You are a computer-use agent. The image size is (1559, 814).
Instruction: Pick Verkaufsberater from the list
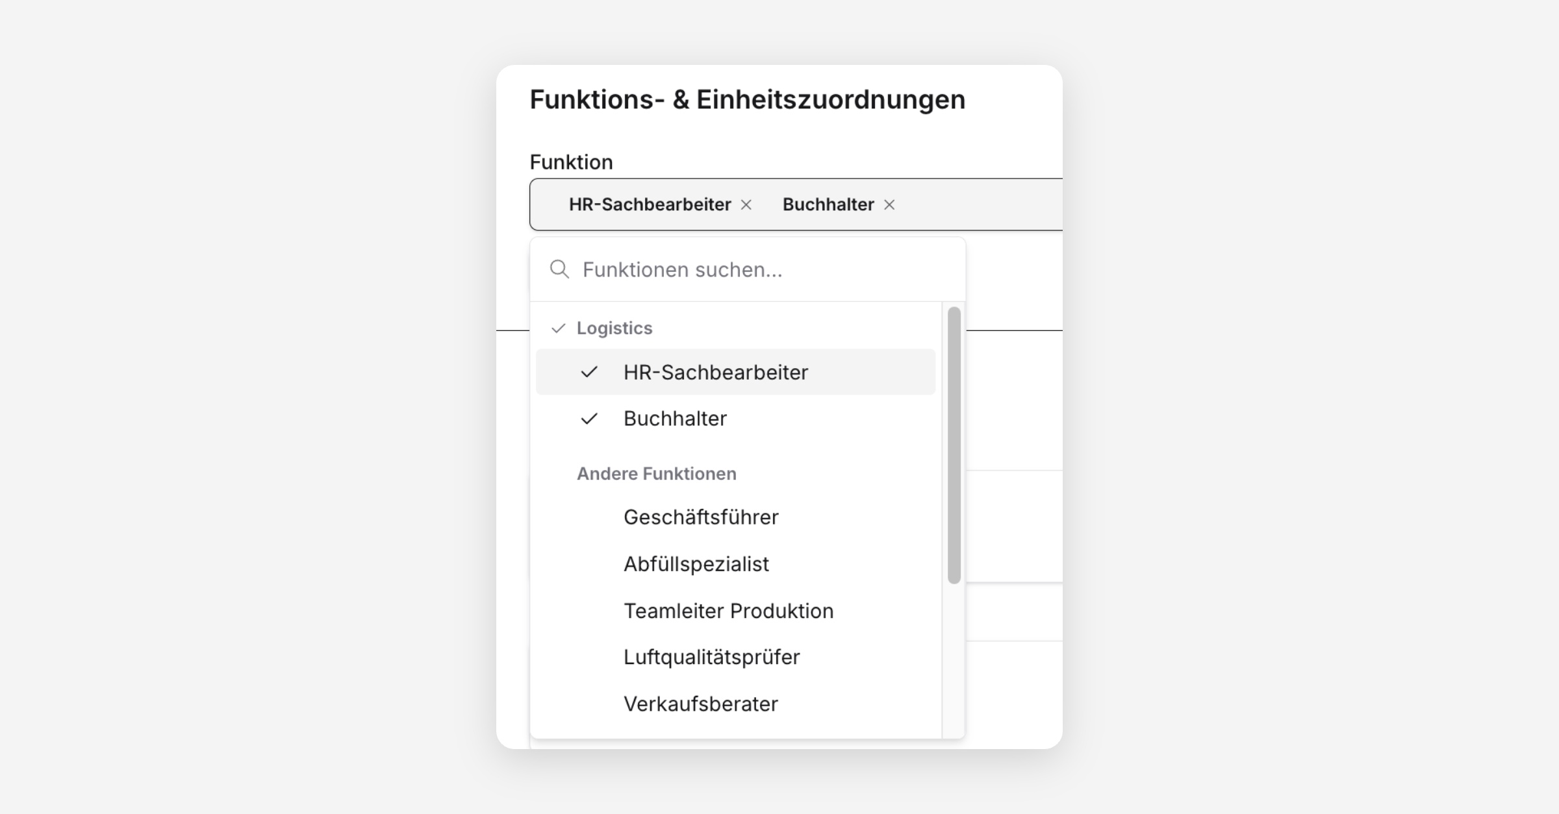pyautogui.click(x=735, y=704)
